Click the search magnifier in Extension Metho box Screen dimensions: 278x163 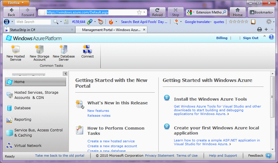pos(224,12)
